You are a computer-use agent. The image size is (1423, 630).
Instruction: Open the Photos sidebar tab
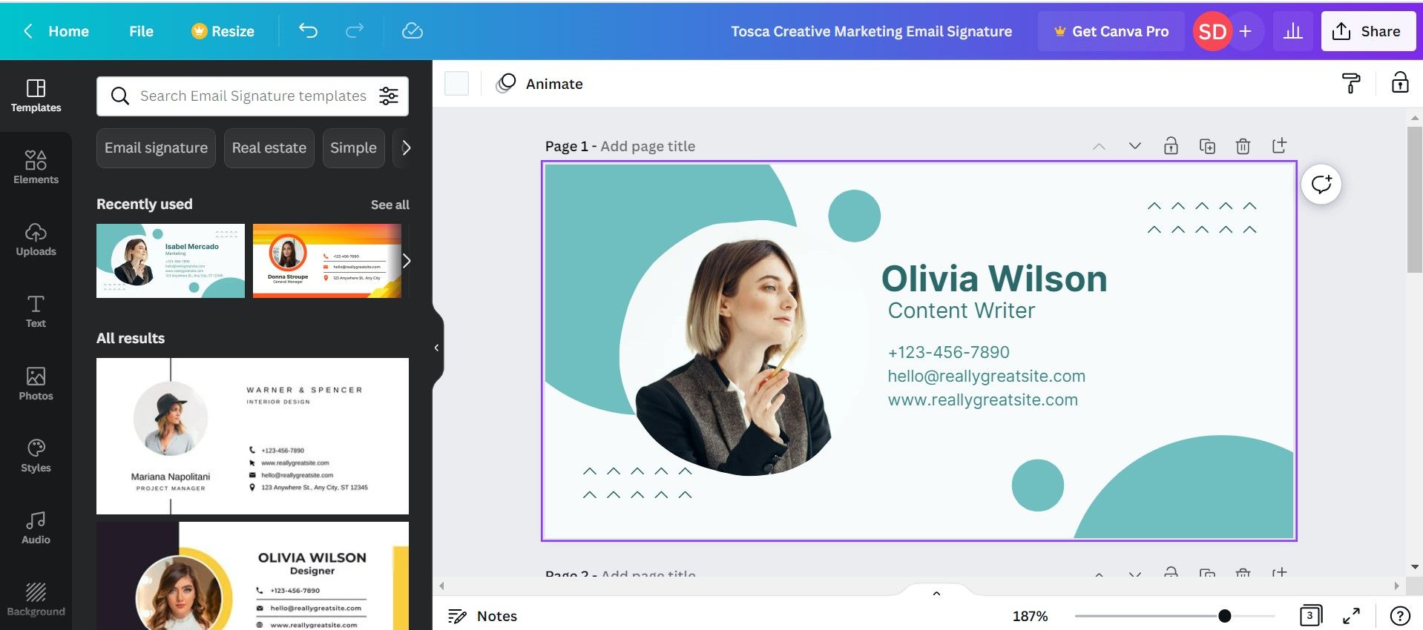point(36,384)
